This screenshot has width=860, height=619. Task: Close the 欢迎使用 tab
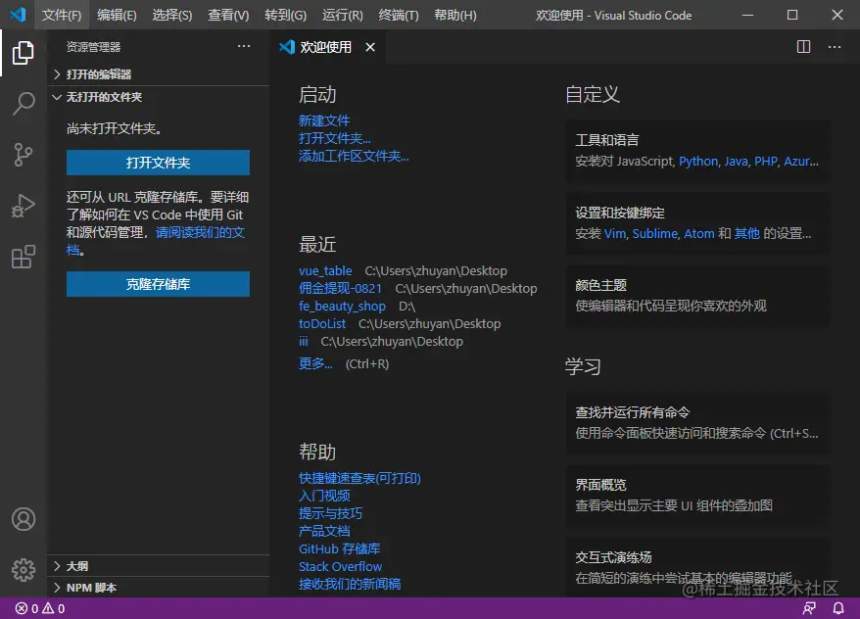click(x=370, y=47)
